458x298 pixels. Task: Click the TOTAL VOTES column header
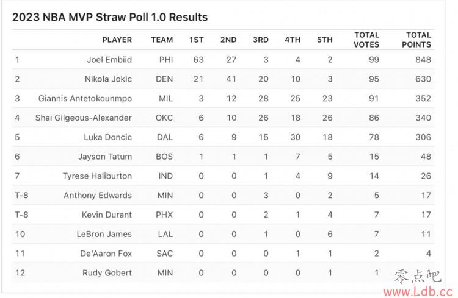pos(366,40)
